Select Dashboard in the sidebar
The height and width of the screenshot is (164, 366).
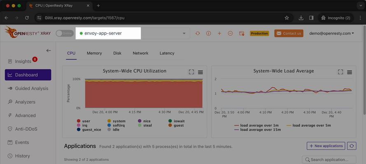pyautogui.click(x=28, y=75)
